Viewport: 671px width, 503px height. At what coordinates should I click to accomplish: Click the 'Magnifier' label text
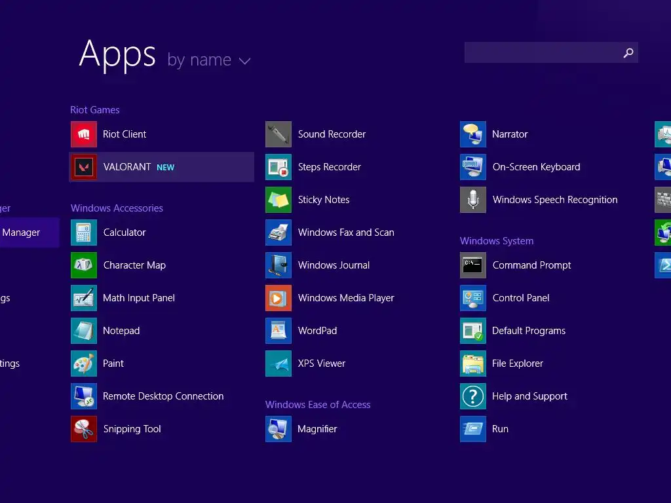tap(318, 429)
